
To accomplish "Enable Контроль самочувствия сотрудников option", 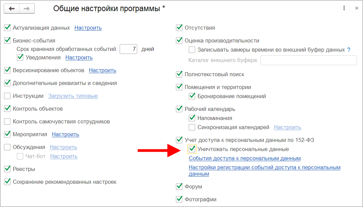I will click(7, 122).
